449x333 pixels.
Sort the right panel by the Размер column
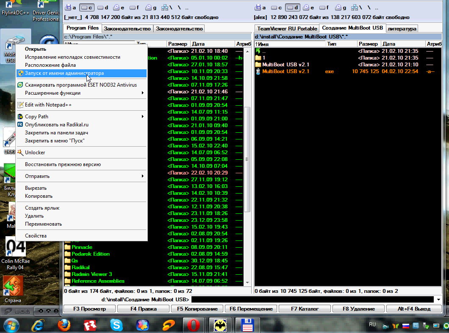368,44
